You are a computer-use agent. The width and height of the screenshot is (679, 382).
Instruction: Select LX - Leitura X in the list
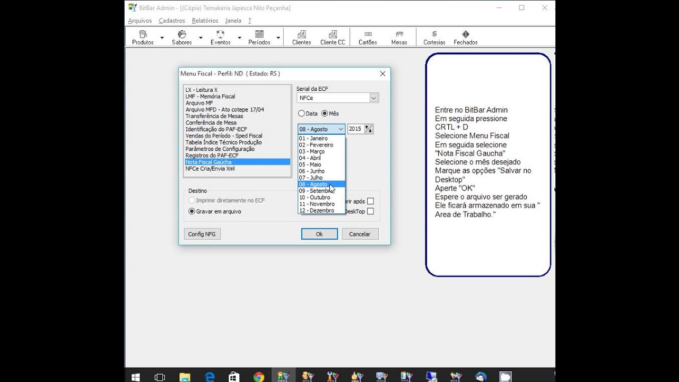(237, 90)
